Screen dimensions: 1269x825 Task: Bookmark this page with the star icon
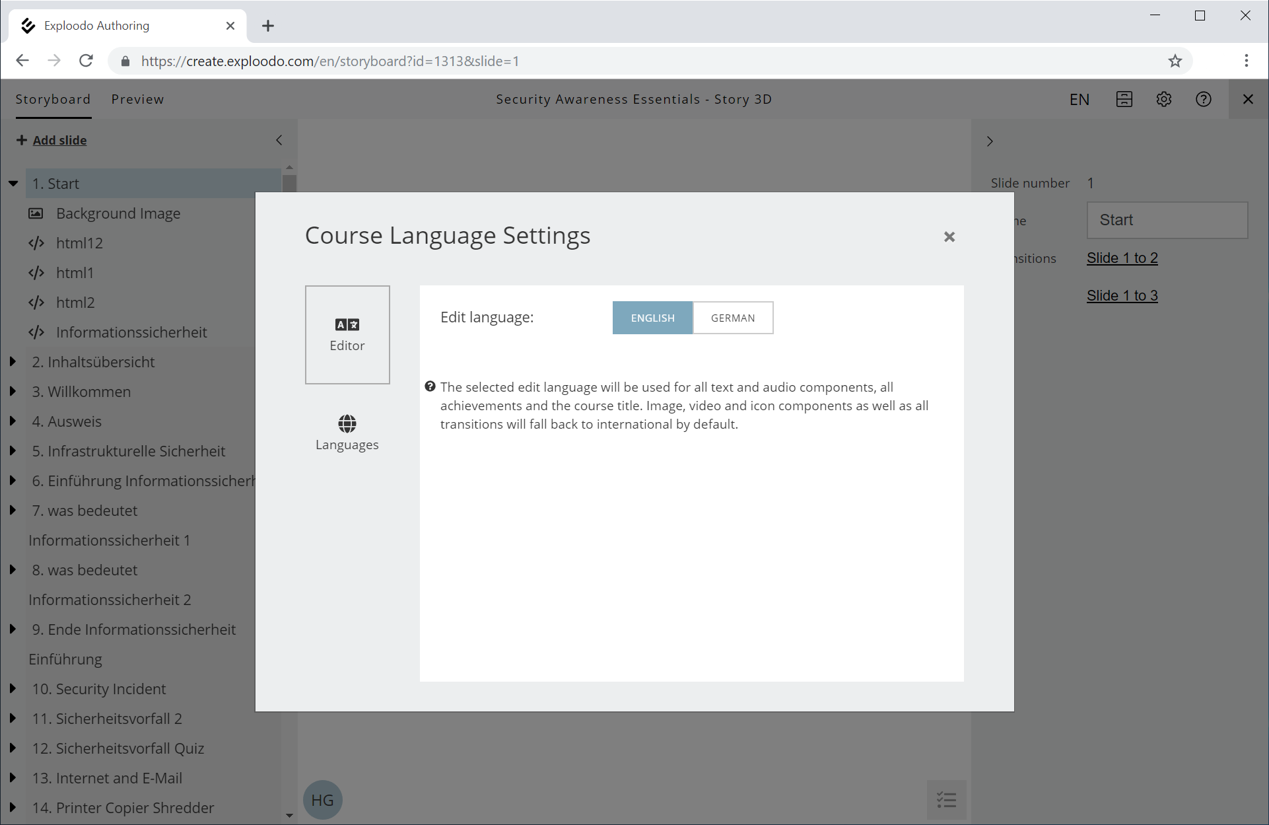[x=1175, y=61]
